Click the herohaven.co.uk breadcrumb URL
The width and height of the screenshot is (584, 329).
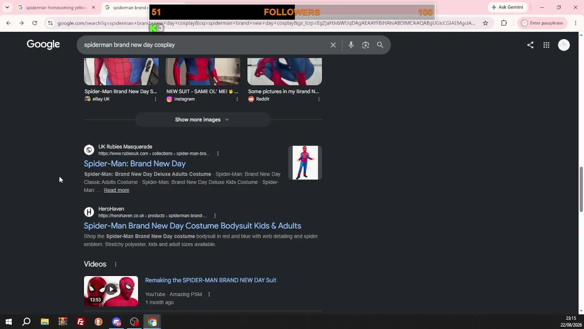coord(152,216)
